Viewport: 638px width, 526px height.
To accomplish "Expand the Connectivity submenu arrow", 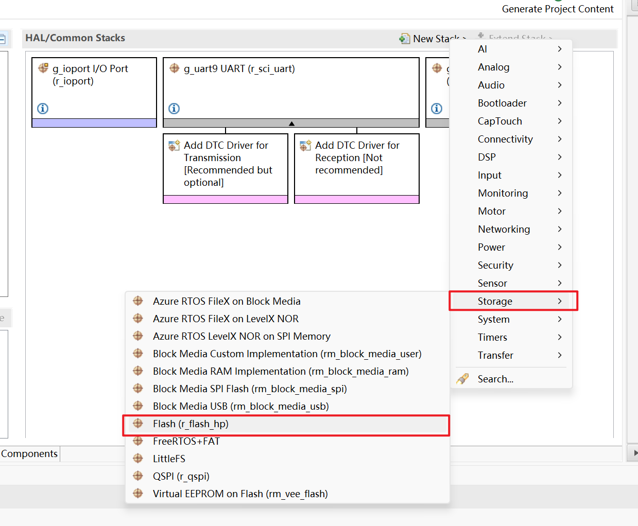I will (560, 139).
